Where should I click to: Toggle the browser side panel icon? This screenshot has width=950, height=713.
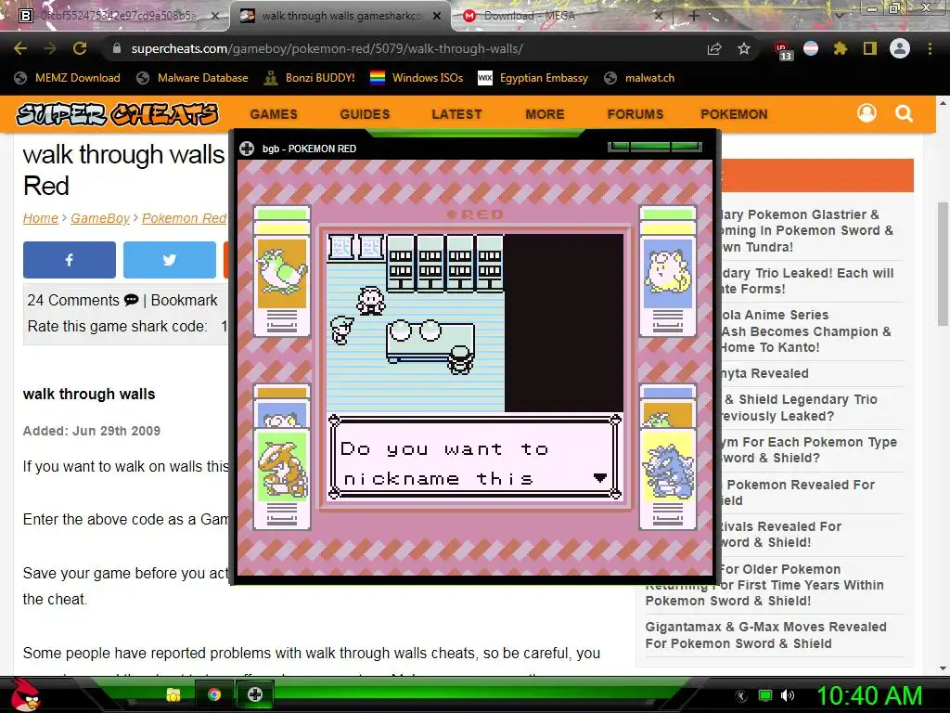870,48
